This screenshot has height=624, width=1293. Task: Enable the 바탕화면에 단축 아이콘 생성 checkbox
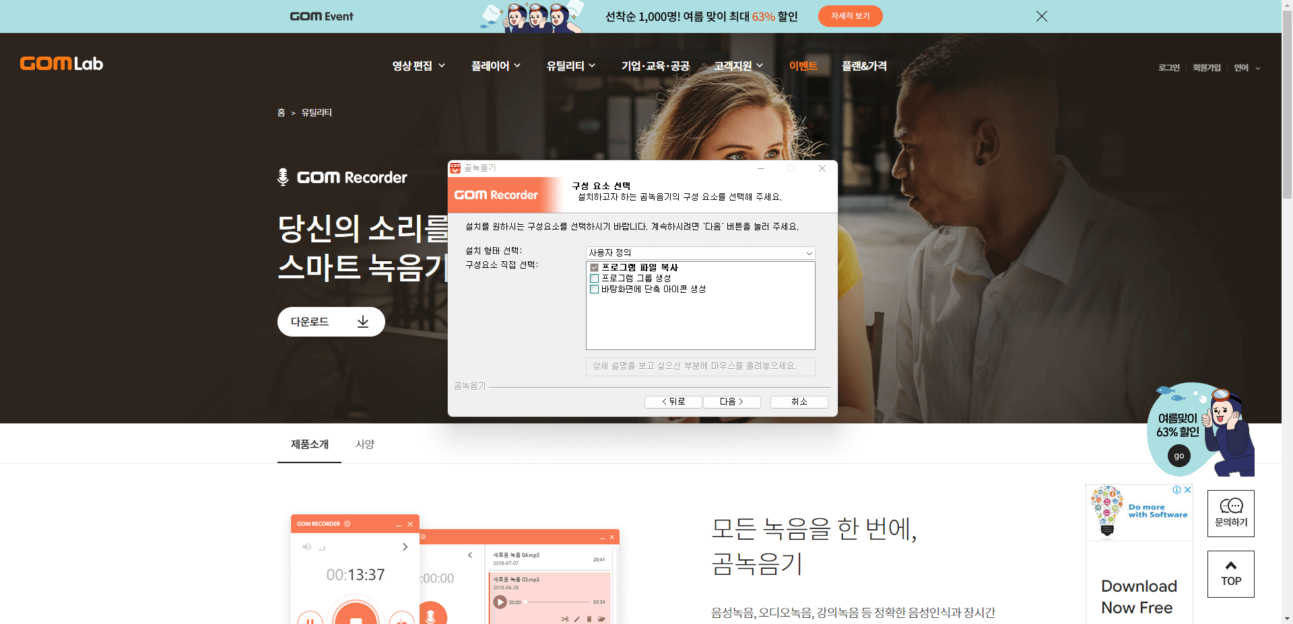[x=594, y=289]
